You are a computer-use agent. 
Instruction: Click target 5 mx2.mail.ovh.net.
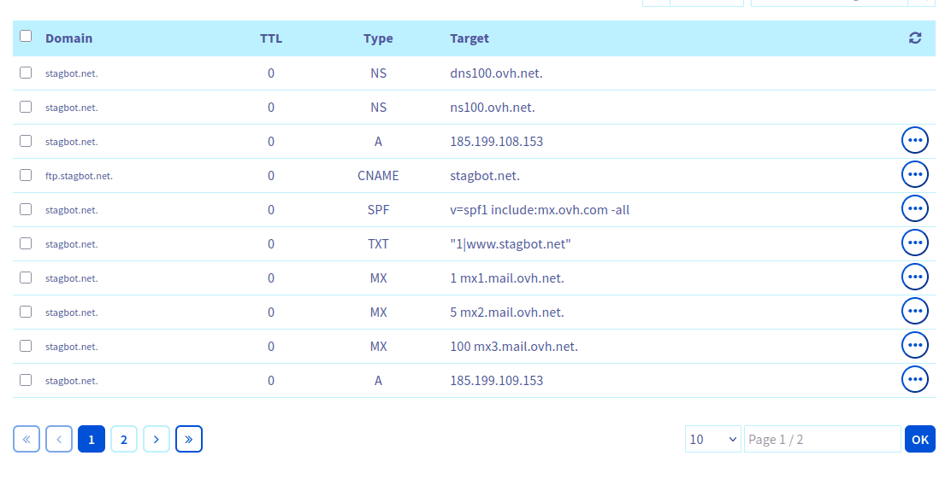pos(507,313)
